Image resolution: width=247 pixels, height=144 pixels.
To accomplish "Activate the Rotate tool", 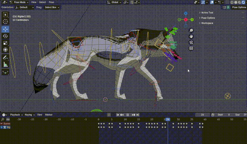I will click(6, 36).
